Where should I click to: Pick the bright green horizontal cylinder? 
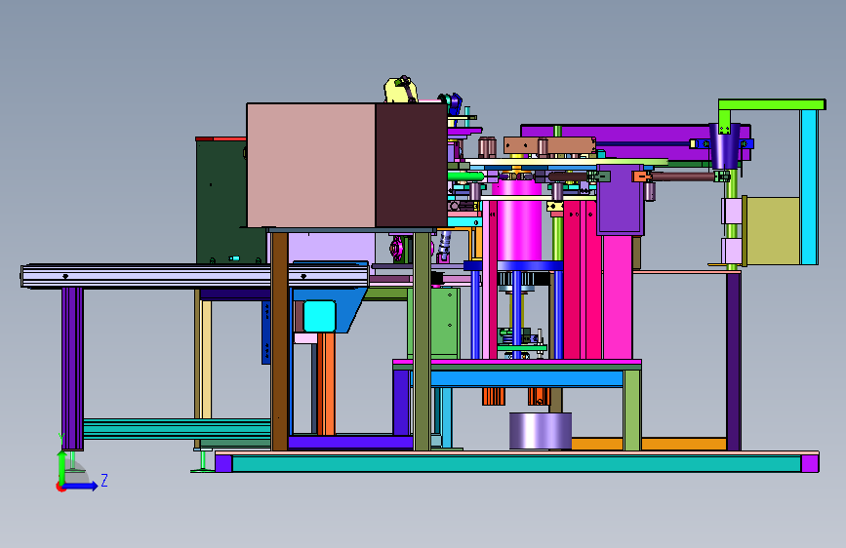[x=465, y=176]
